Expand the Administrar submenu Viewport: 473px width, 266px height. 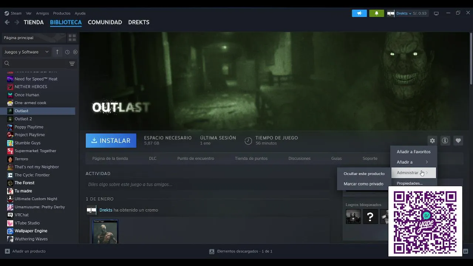click(414, 173)
